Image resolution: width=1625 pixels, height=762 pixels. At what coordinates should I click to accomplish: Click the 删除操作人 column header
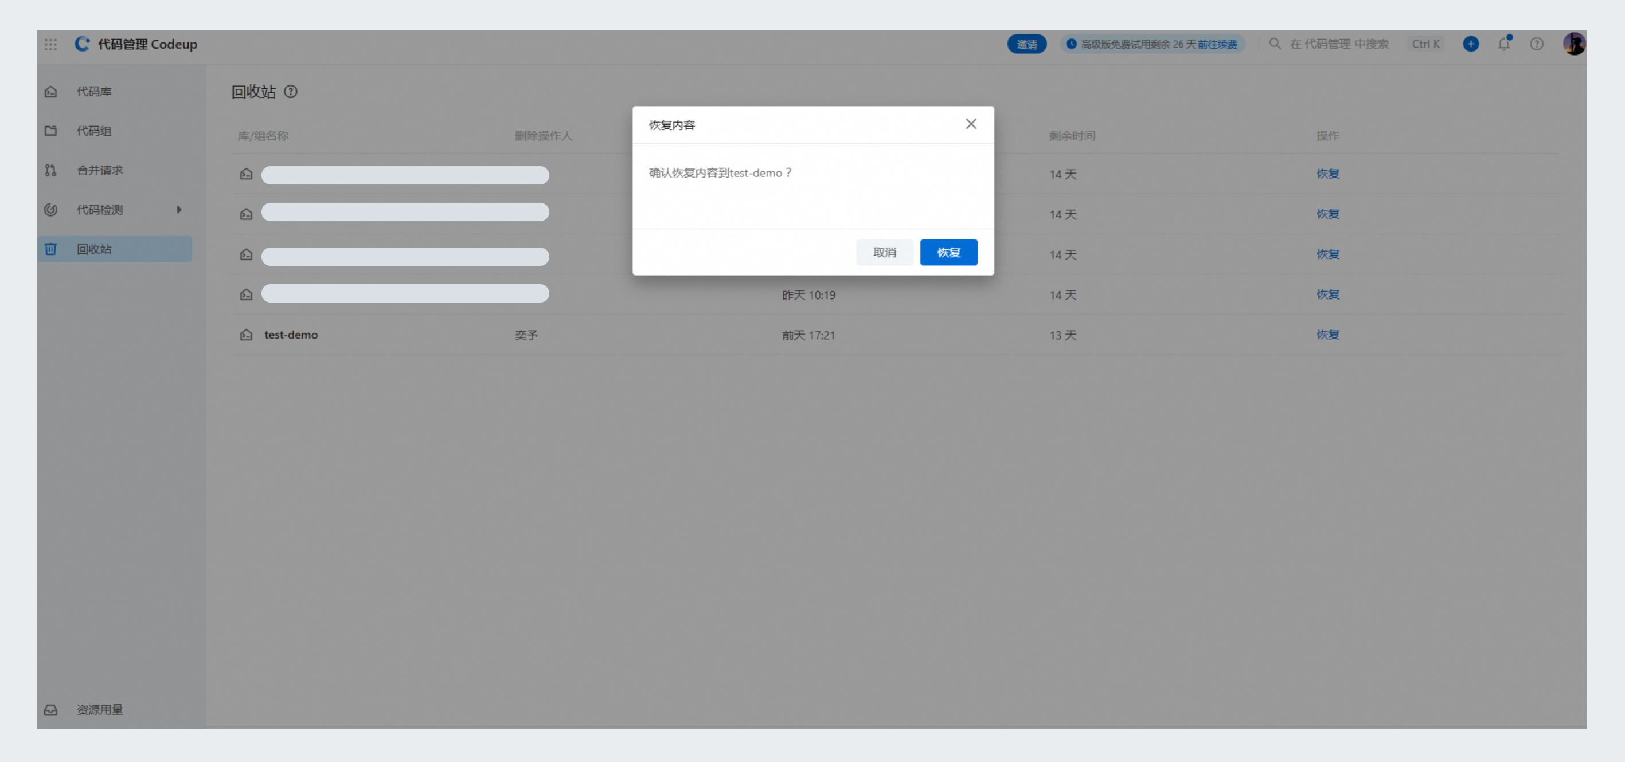543,136
